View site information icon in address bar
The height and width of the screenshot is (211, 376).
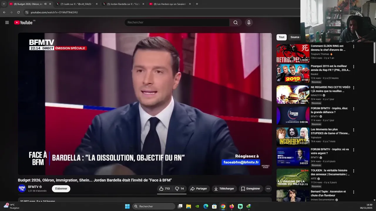27,12
